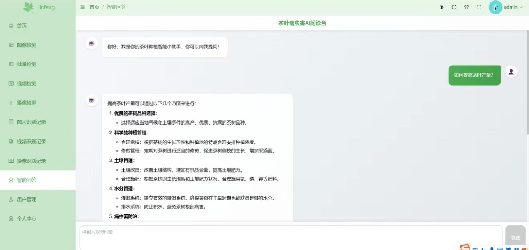Click the Sogou input icon in the taskbar
This screenshot has width=529, height=250.
tap(464, 247)
